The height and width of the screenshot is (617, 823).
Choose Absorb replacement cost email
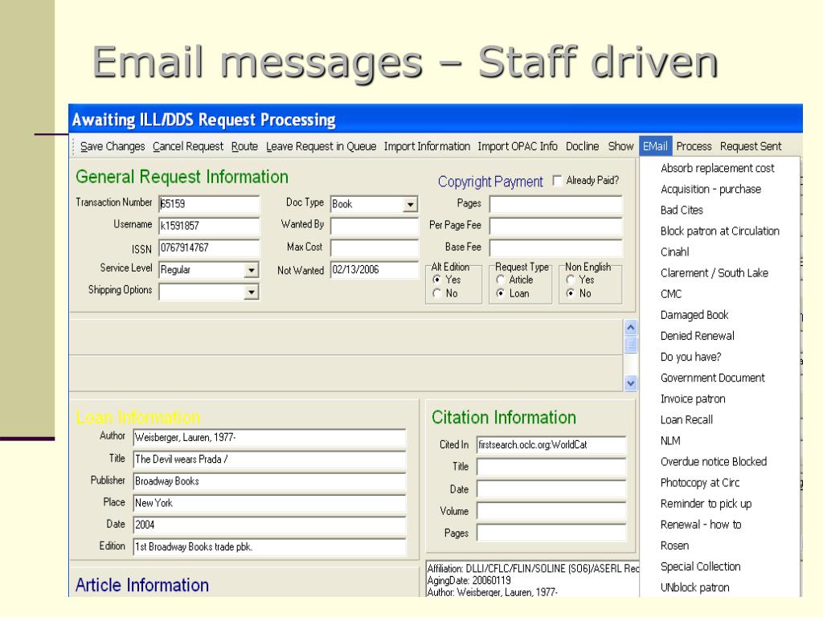pos(718,168)
